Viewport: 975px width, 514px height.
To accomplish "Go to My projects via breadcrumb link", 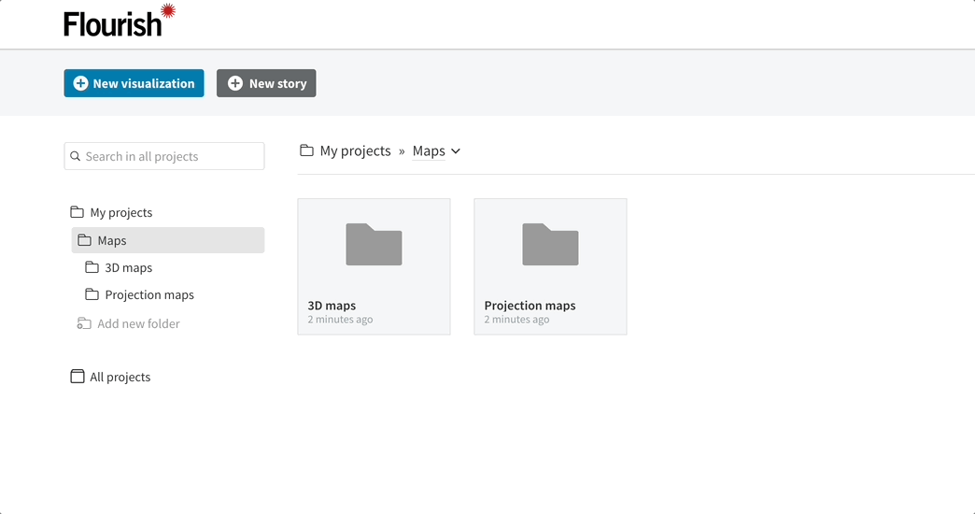I will click(355, 151).
